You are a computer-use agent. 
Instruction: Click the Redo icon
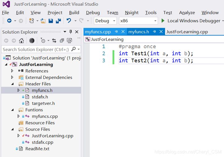82,21
